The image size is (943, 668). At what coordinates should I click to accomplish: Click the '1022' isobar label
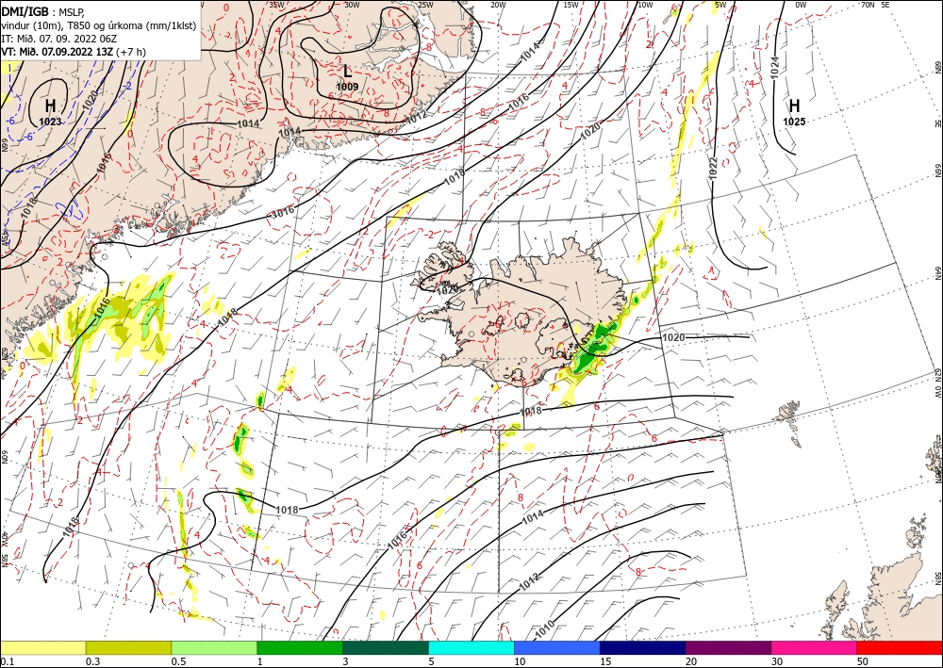713,168
